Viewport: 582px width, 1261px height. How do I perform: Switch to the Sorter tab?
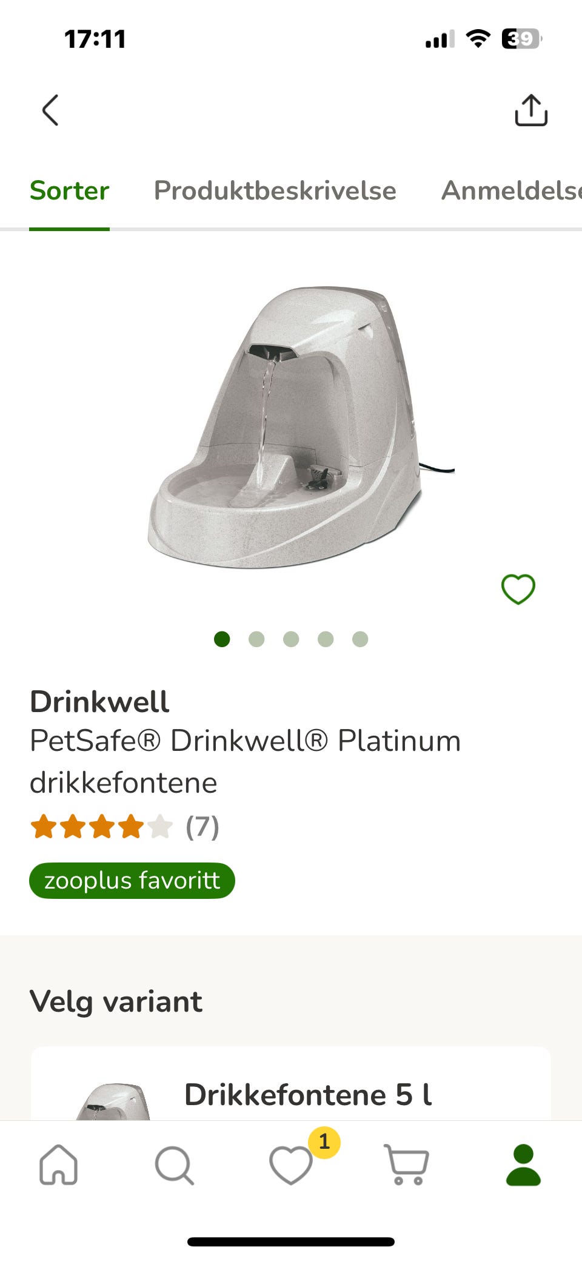(x=69, y=190)
